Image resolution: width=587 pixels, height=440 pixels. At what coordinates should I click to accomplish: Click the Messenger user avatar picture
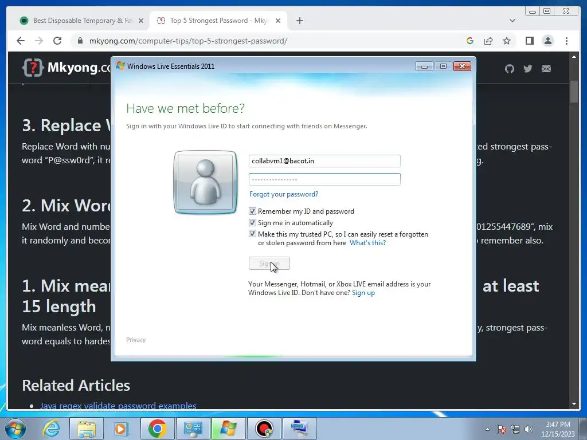tap(206, 182)
